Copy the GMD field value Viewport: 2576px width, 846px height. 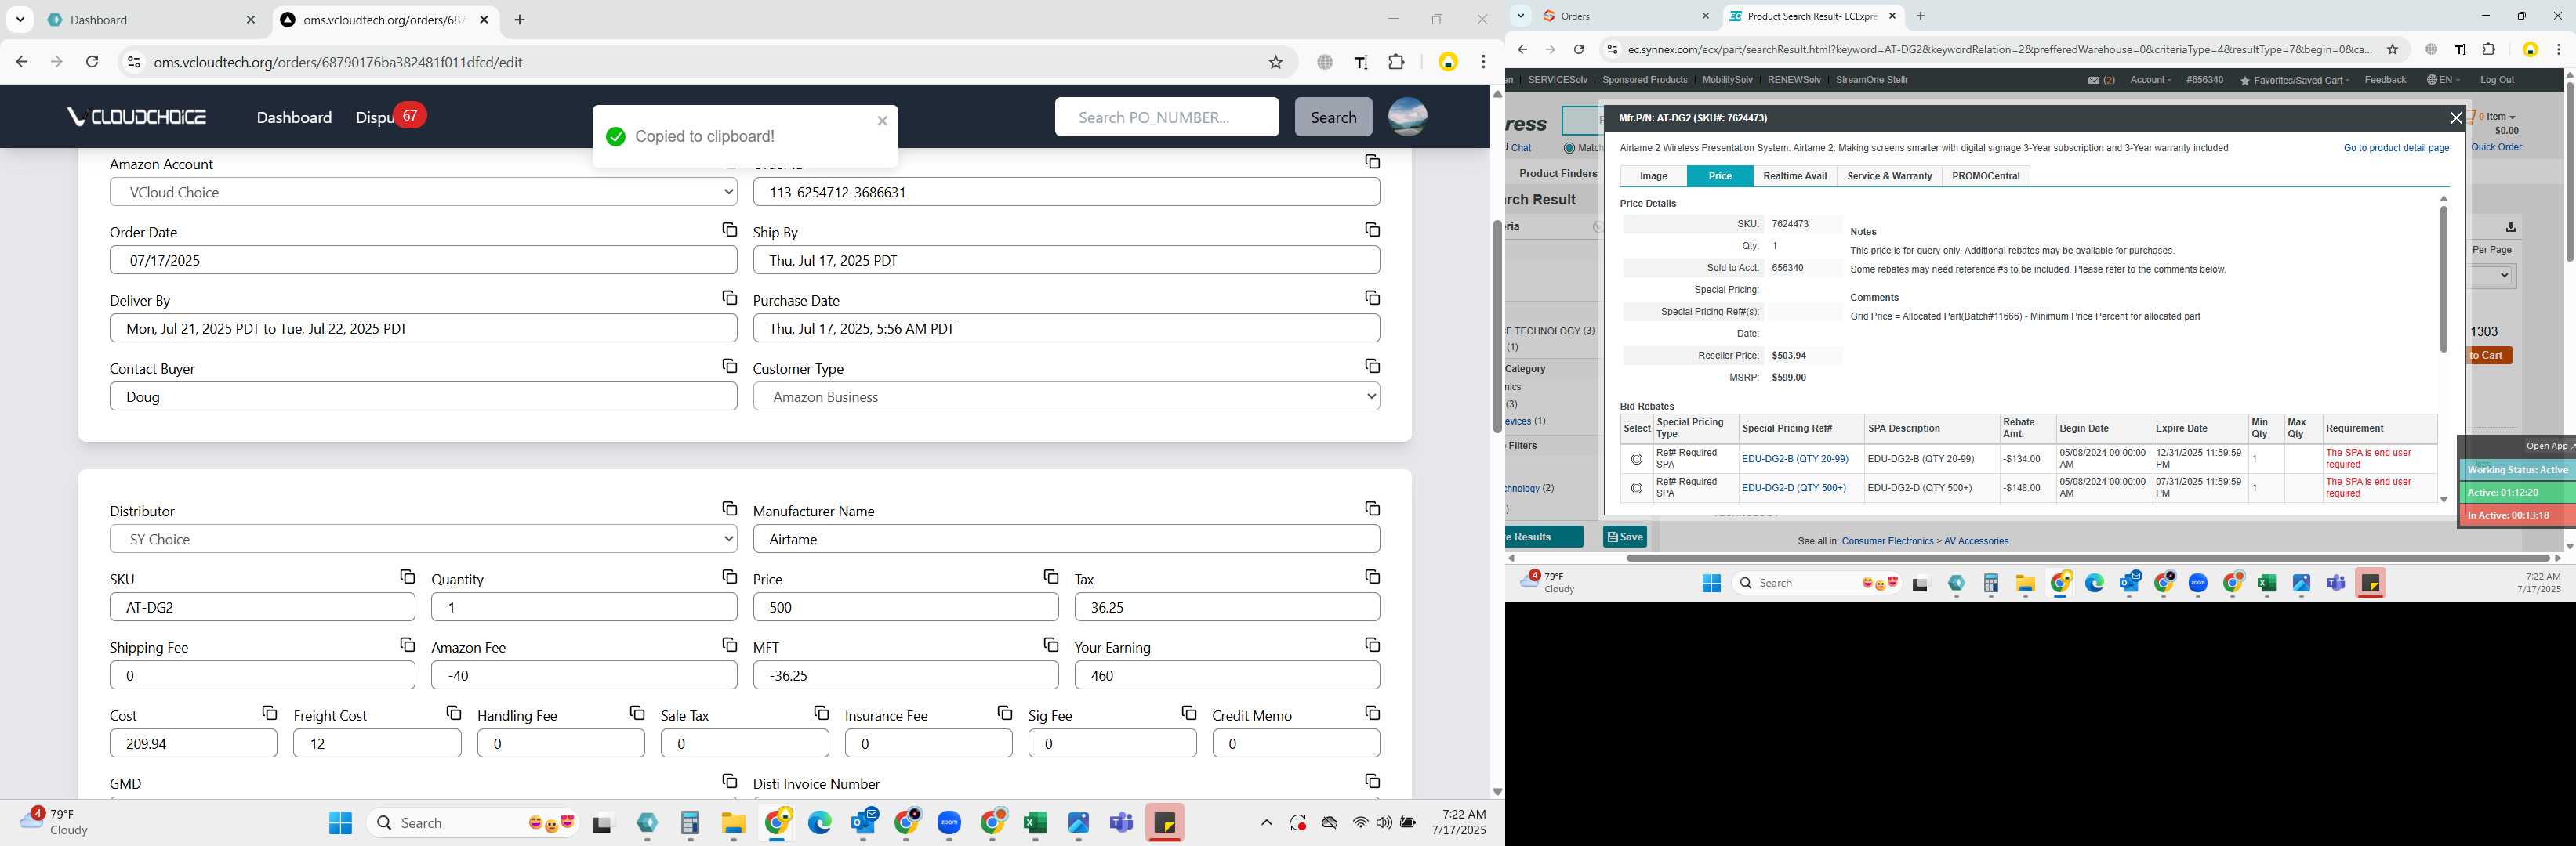pyautogui.click(x=729, y=781)
